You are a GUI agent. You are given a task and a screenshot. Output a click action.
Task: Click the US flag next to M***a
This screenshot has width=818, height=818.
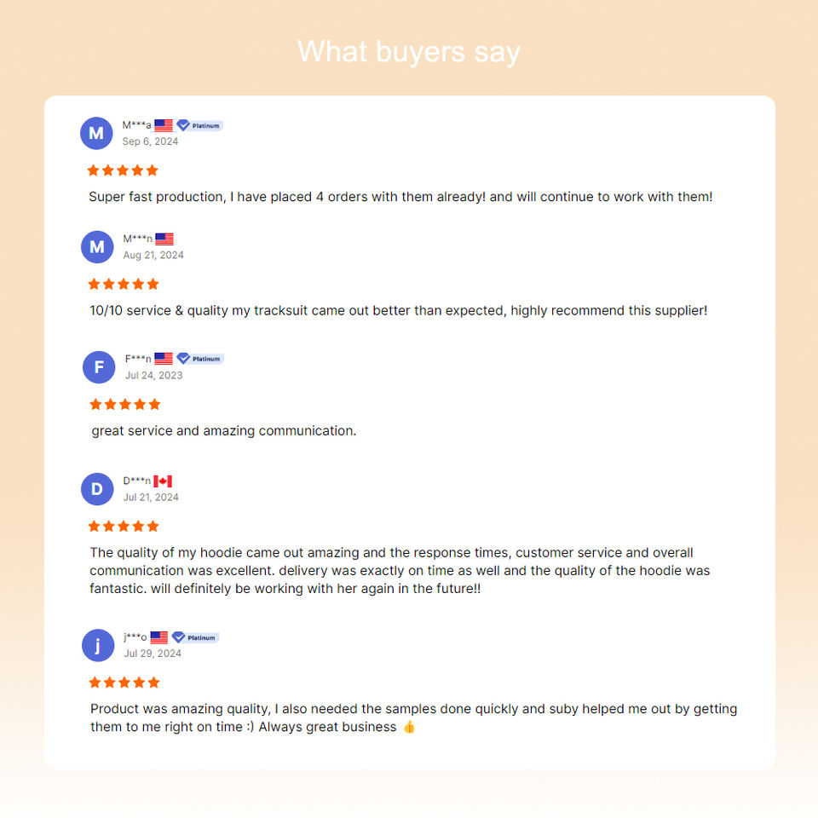click(164, 125)
